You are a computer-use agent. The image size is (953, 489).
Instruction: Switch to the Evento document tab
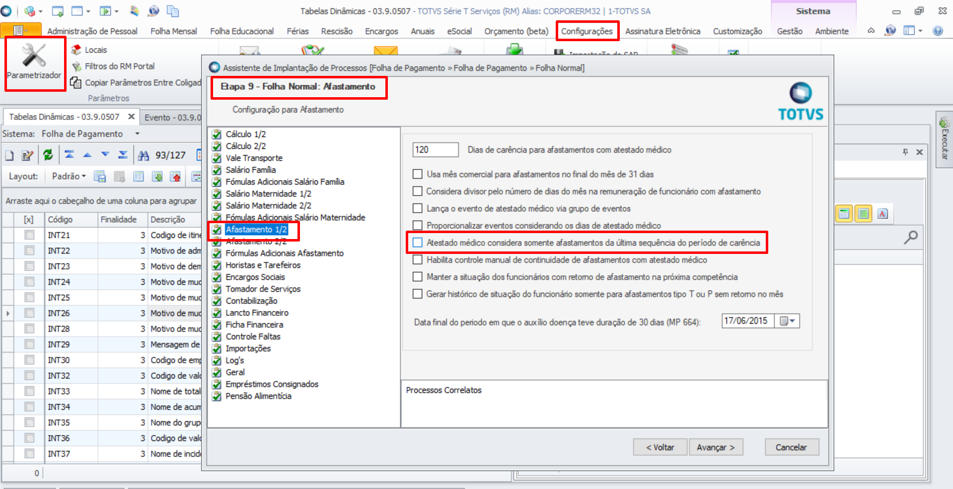point(172,118)
